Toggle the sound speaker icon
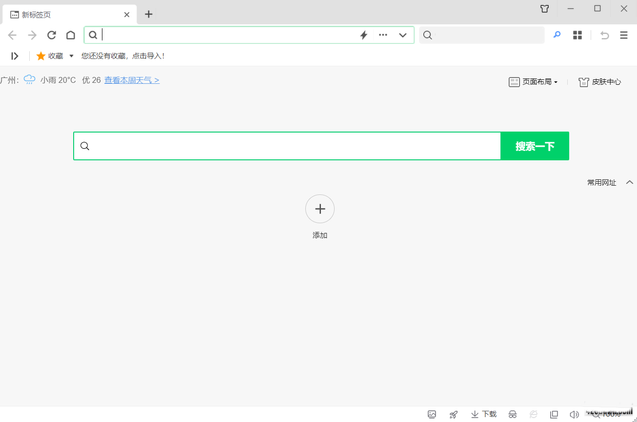The height and width of the screenshot is (422, 637). click(575, 414)
